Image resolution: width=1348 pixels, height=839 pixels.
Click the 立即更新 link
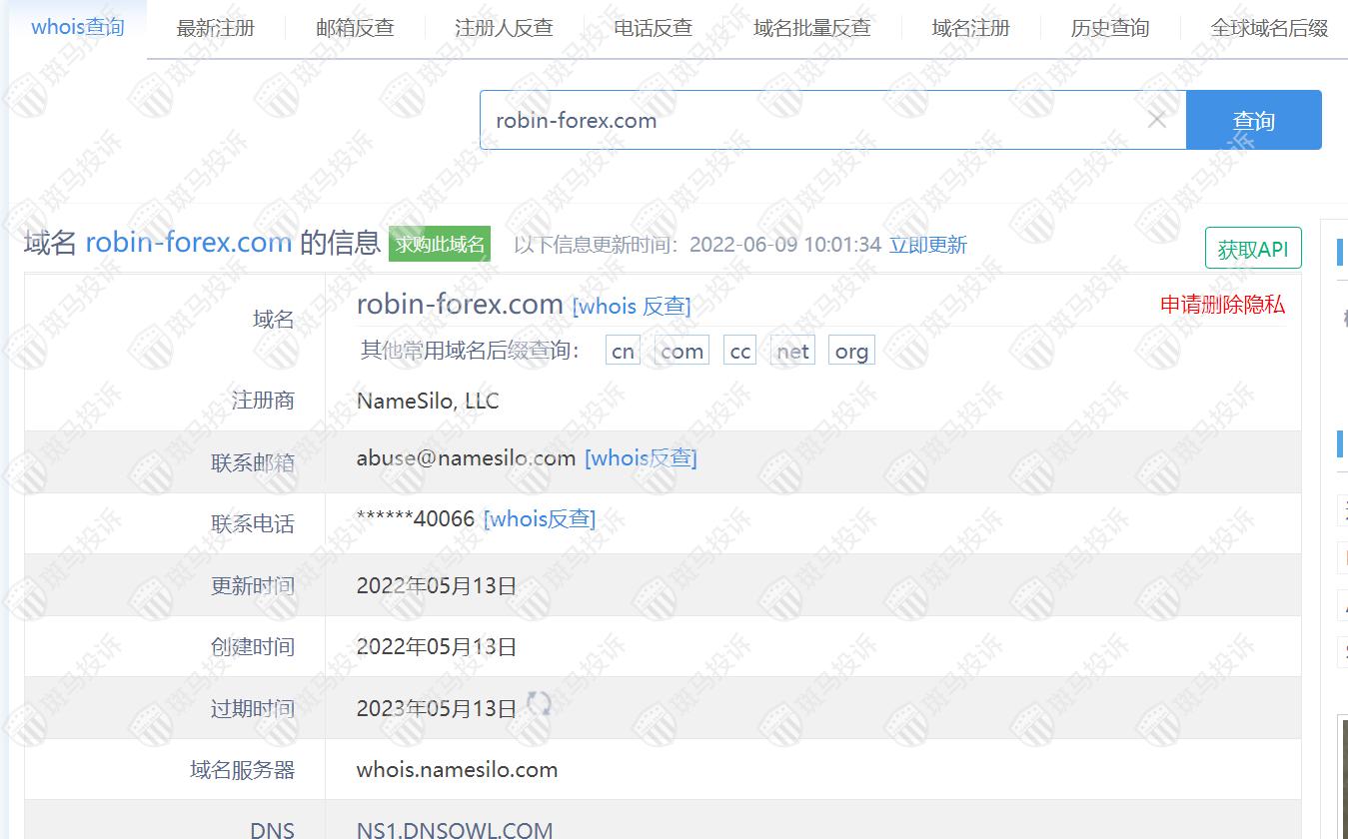(927, 245)
